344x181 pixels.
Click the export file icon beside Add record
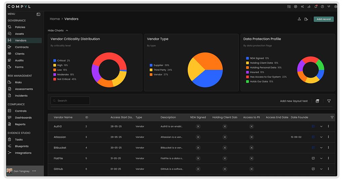tap(306, 19)
